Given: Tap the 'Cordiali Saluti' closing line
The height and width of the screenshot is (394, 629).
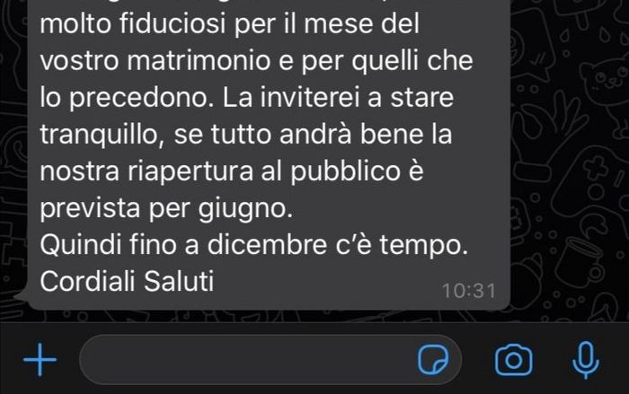Looking at the screenshot, I should [x=127, y=281].
